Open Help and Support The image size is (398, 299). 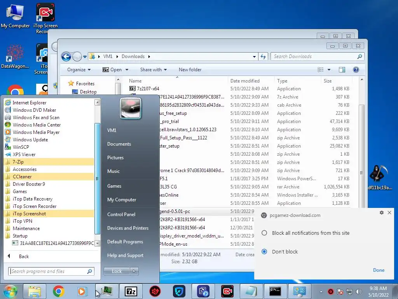coord(125,255)
